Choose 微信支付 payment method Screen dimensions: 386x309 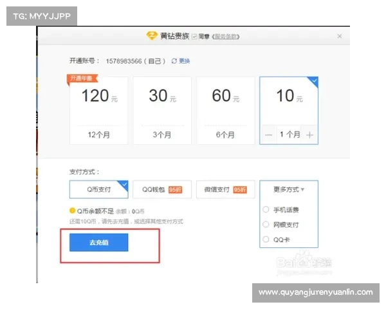coord(226,189)
